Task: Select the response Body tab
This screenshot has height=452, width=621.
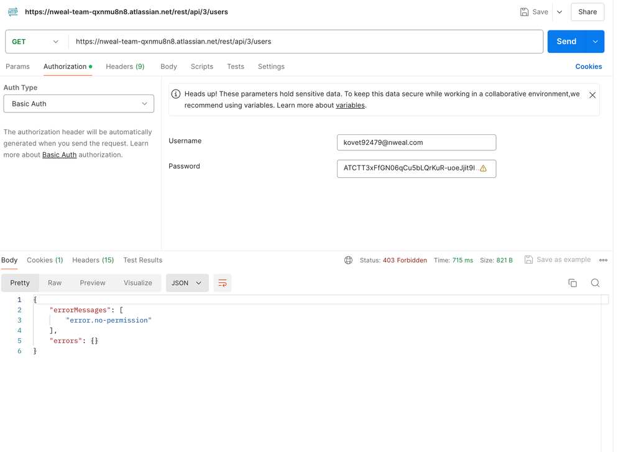Action: point(9,261)
